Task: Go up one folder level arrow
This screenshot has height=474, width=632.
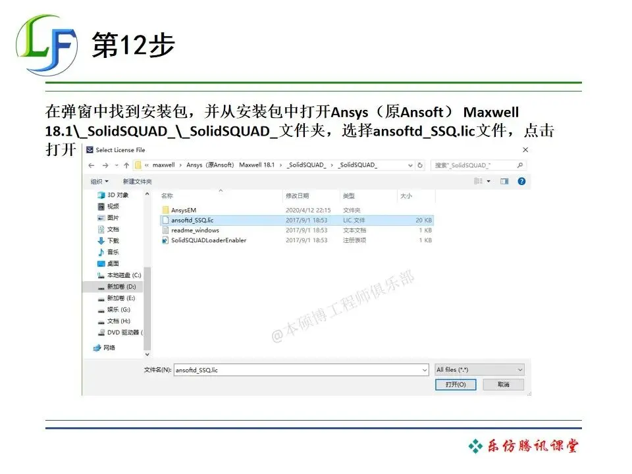Action: point(126,165)
